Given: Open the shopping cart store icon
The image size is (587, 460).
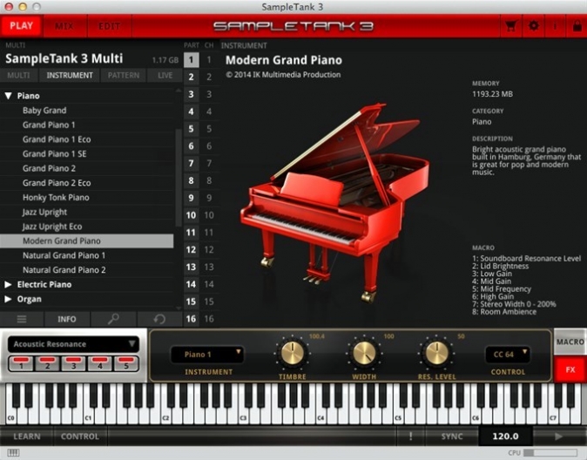Looking at the screenshot, I should tap(511, 26).
